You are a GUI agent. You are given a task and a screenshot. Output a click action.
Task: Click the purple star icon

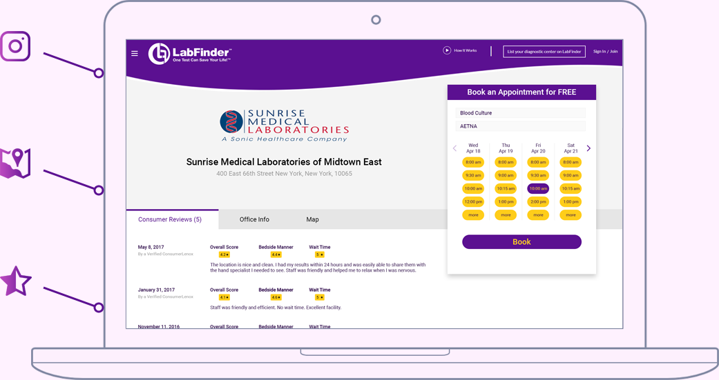[16, 281]
